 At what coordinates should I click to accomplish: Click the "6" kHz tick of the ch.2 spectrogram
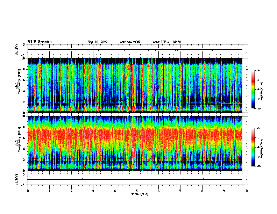[x=24, y=138]
